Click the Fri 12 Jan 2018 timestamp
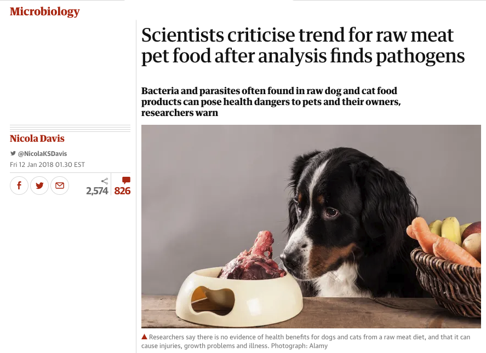Image resolution: width=486 pixels, height=353 pixels. [47, 164]
